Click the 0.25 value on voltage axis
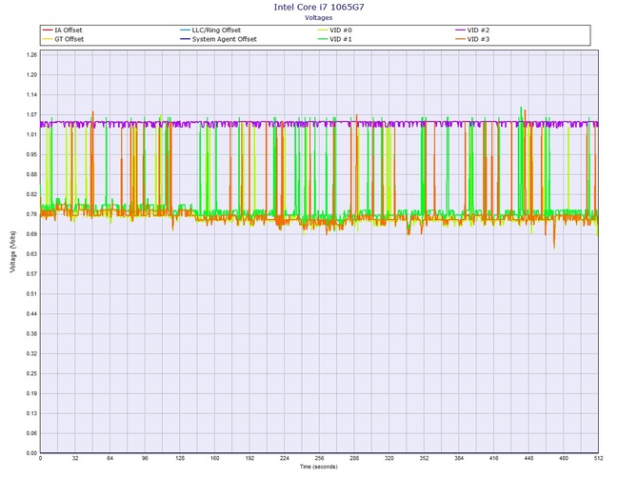The height and width of the screenshot is (478, 638). point(32,374)
